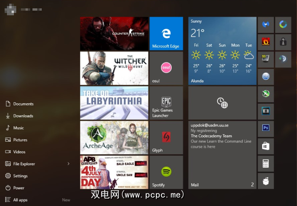
Task: Click Tuesday's partly cloudy forecast
Action: click(249, 55)
